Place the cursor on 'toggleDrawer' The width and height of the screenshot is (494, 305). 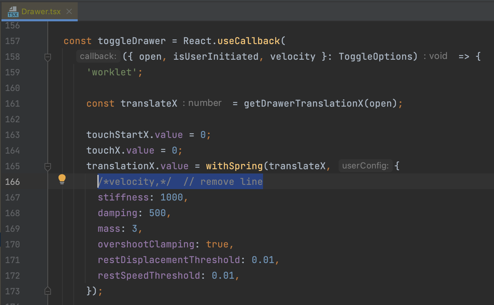point(132,41)
